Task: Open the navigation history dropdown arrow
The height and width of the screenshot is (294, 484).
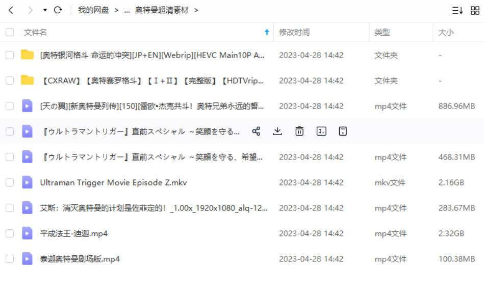Action: coord(45,10)
